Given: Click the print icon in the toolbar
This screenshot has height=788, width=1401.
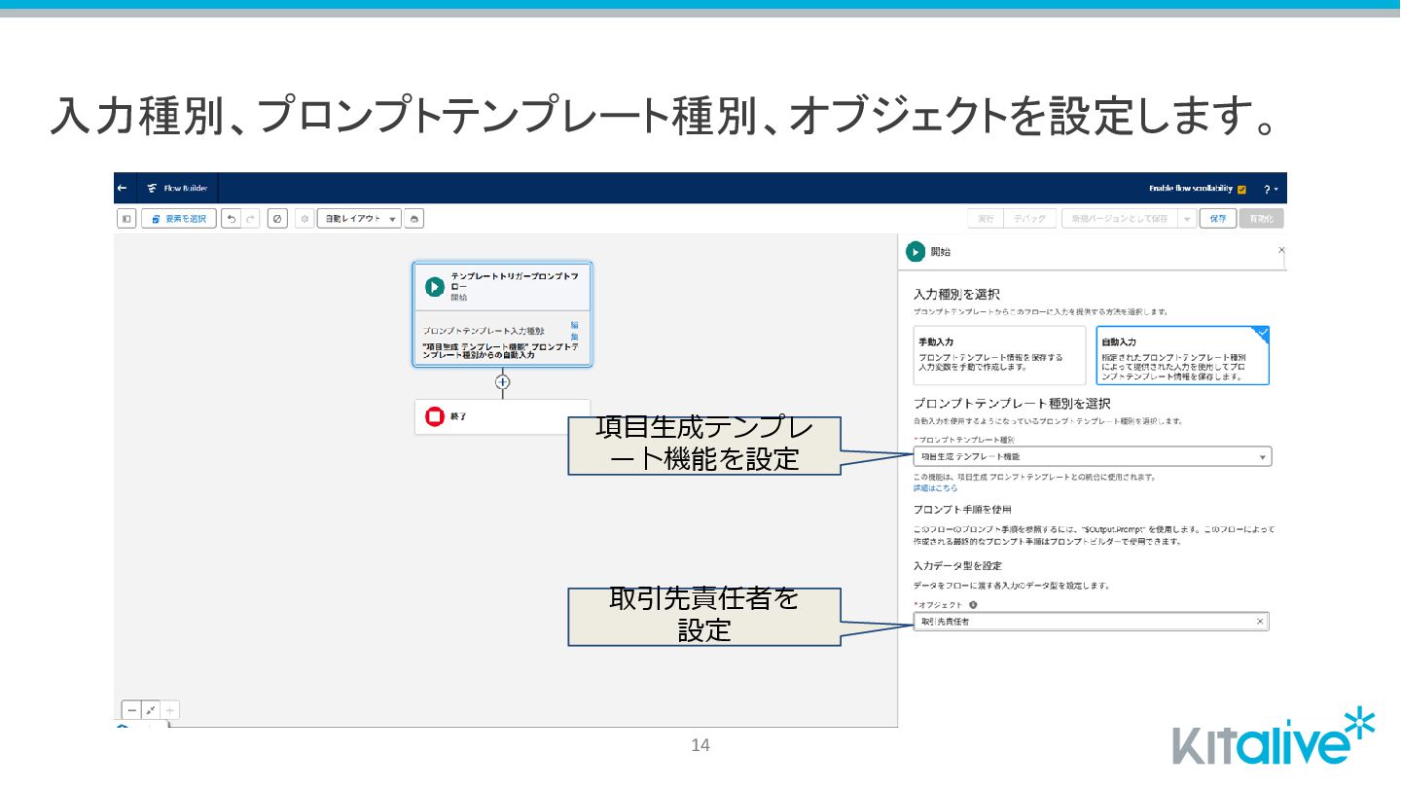Looking at the screenshot, I should (414, 219).
